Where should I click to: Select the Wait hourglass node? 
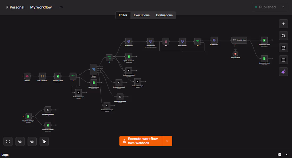coord(166,41)
